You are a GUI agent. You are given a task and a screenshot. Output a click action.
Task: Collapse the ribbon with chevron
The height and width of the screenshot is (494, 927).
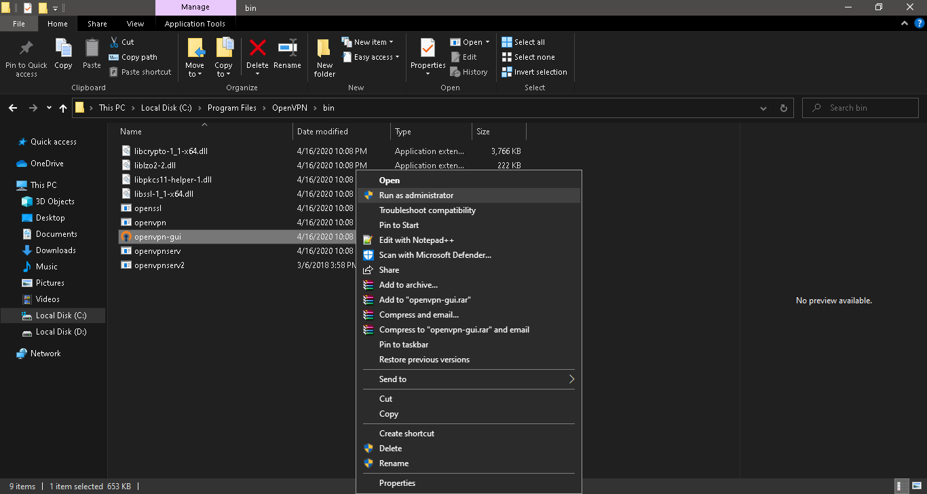pyautogui.click(x=904, y=24)
